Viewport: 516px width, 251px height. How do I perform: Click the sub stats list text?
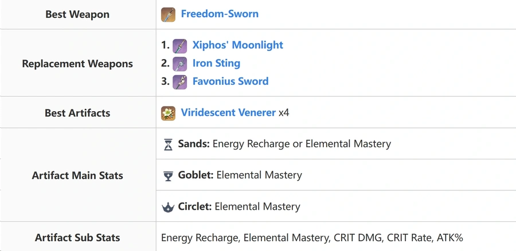point(312,238)
